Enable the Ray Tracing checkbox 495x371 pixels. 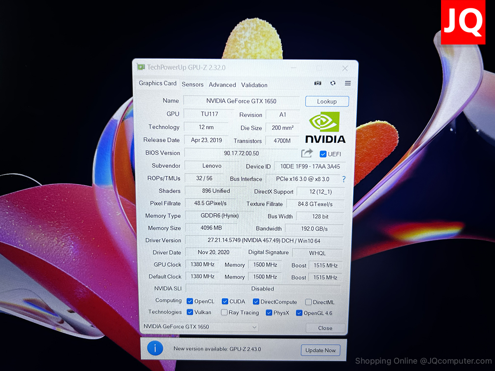224,312
